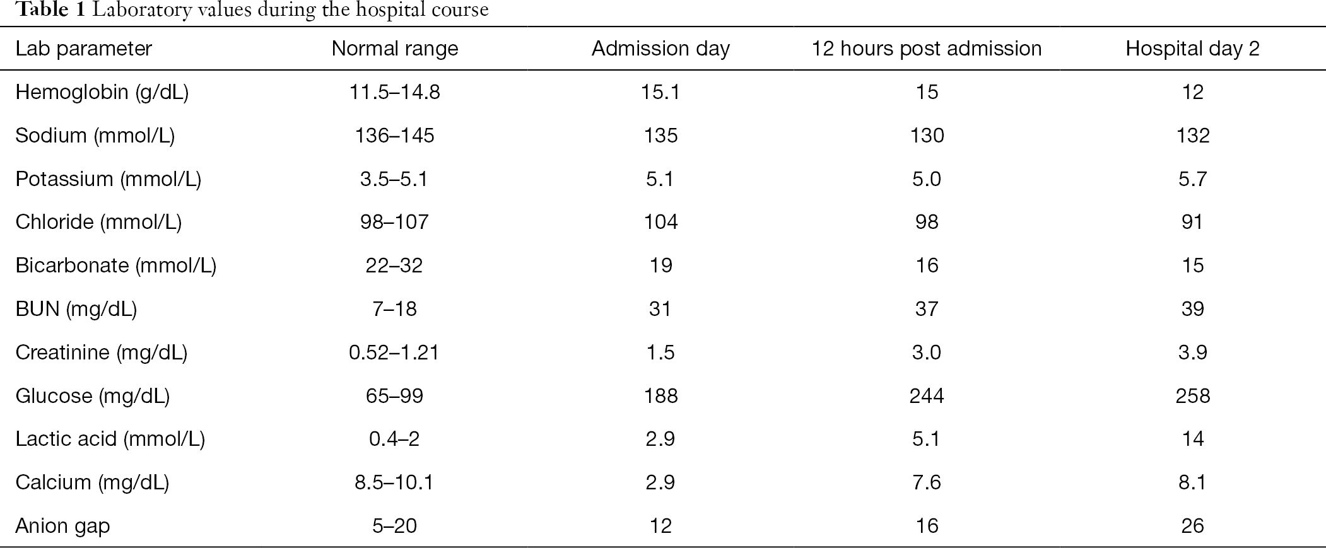Click the 'BUN (mg/dL)' row label

[x=76, y=309]
